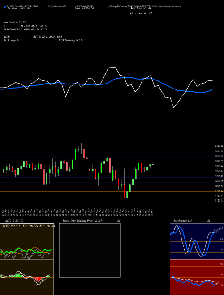Image resolution: width=224 pixels, height=295 pixels.
Task: Click the lowest dip of the white line
Action: (x=174, y=108)
